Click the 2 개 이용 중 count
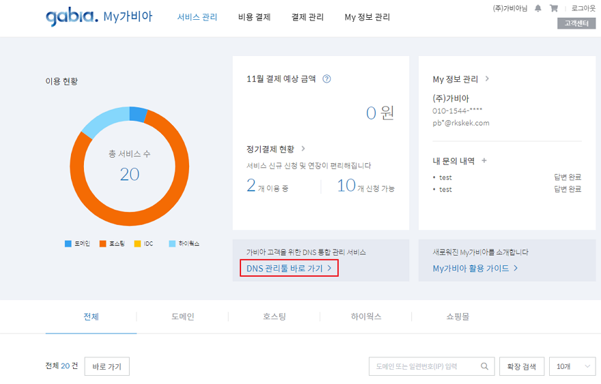The height and width of the screenshot is (384, 601). (x=267, y=185)
